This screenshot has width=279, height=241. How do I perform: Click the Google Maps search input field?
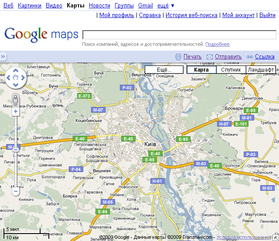click(179, 35)
